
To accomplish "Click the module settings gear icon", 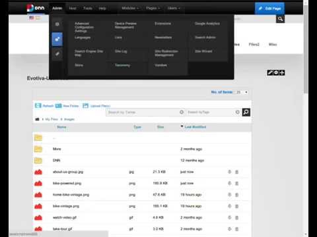I will 276,72.
